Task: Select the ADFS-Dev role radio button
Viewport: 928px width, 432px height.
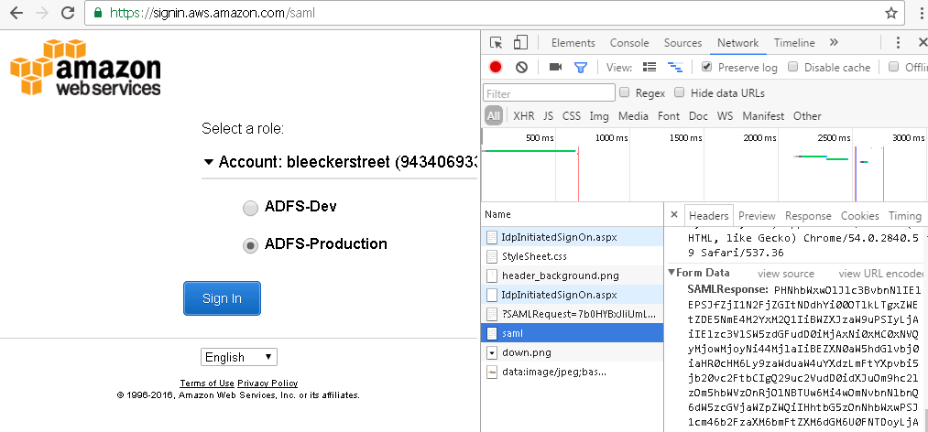Action: pos(251,208)
